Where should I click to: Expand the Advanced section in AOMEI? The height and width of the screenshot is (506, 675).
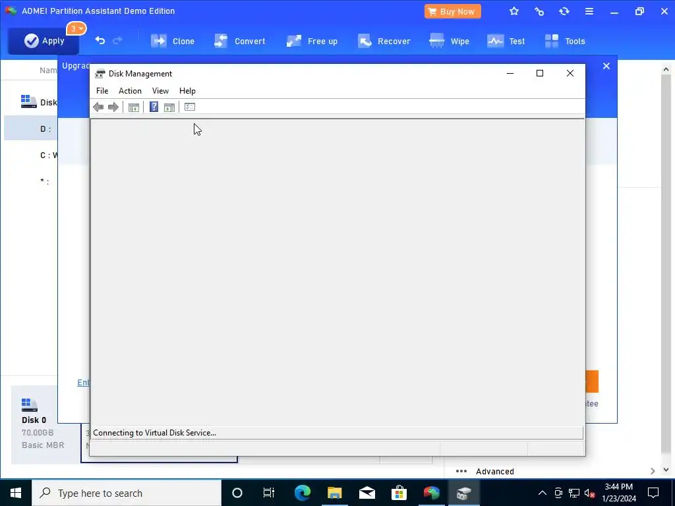[653, 471]
